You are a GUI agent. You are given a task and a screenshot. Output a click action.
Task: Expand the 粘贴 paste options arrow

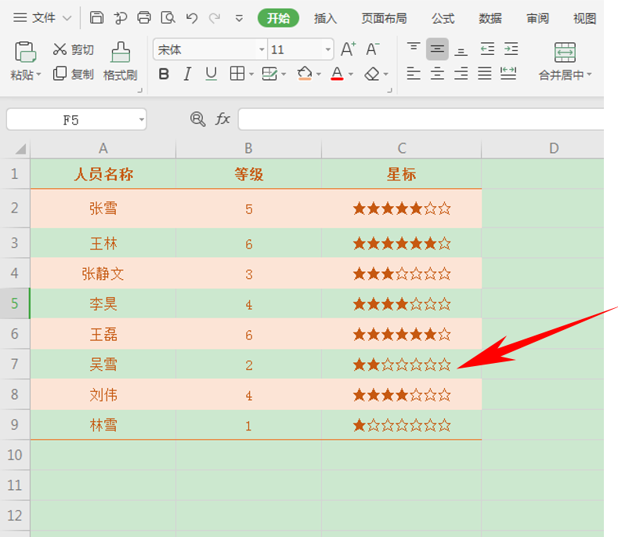click(x=38, y=74)
